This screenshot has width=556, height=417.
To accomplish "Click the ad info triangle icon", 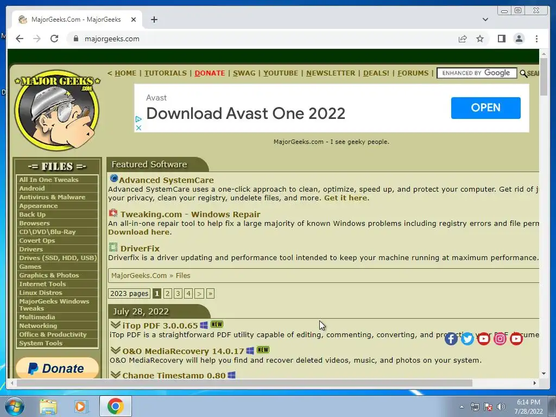I will point(138,119).
